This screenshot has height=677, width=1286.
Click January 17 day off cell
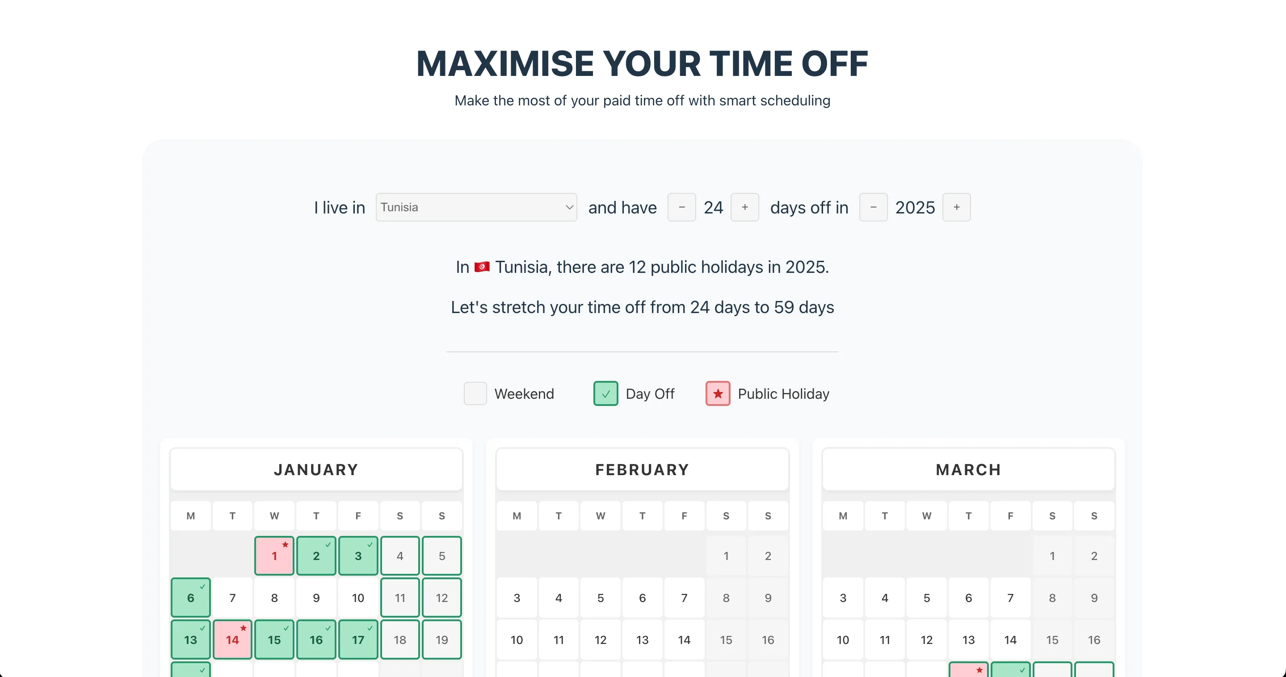pyautogui.click(x=358, y=639)
